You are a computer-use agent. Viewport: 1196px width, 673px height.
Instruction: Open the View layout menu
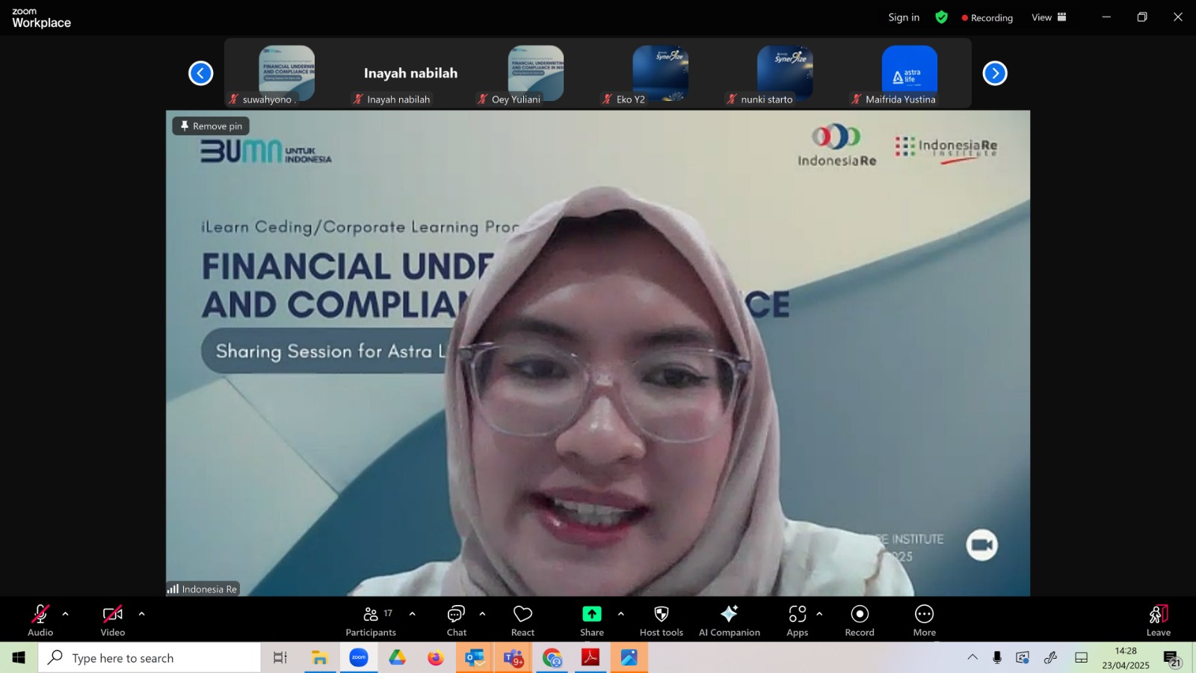1049,17
